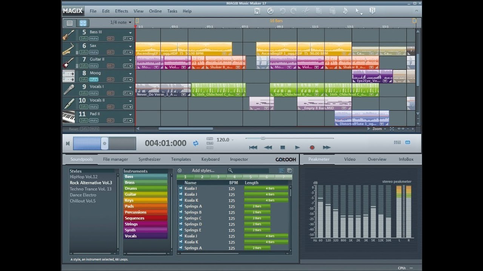Click the help info speech bubble icon
The width and height of the screenshot is (483, 271).
tap(372, 11)
